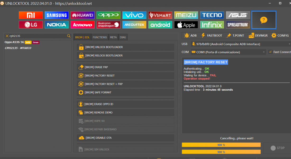Screen dimensions: 291x159
Task: Launch DEVMGR device manager
Action: pyautogui.click(x=258, y=36)
